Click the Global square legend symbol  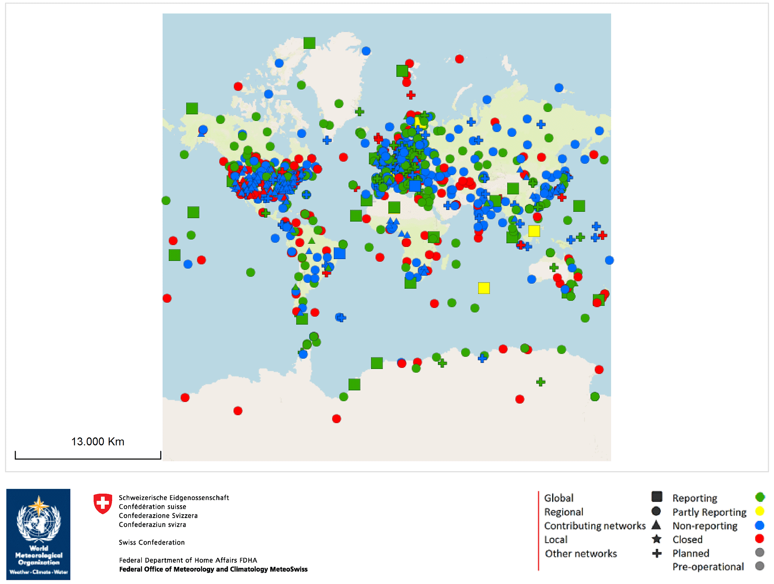[657, 497]
